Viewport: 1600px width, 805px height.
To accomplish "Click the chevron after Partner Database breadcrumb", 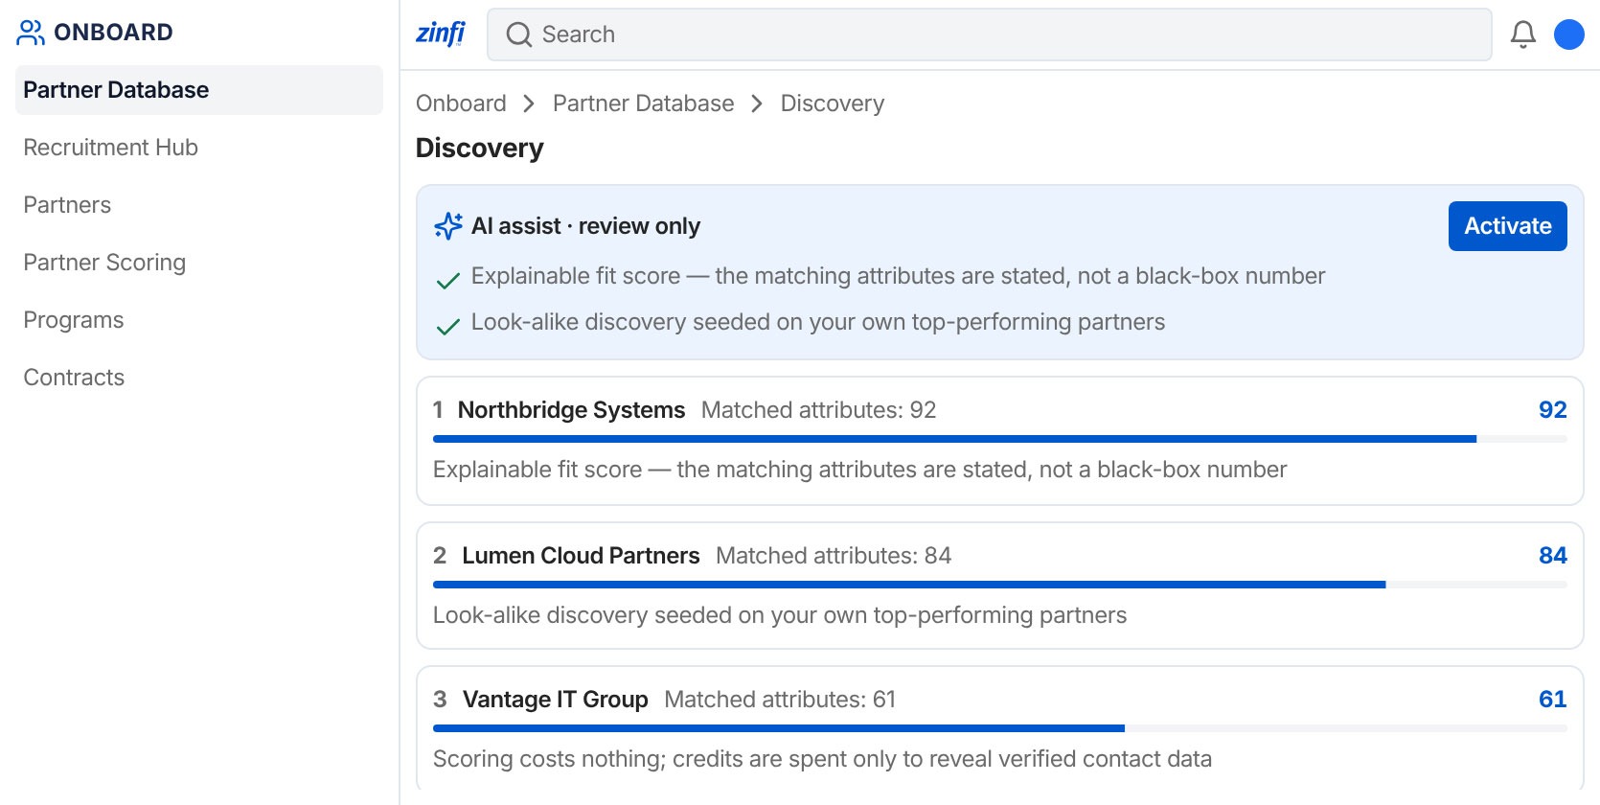I will (x=757, y=103).
